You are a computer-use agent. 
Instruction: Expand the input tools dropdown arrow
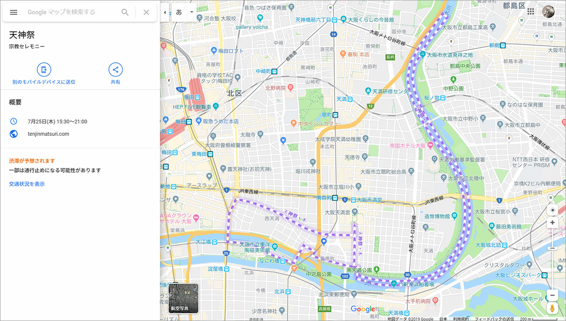tap(191, 12)
